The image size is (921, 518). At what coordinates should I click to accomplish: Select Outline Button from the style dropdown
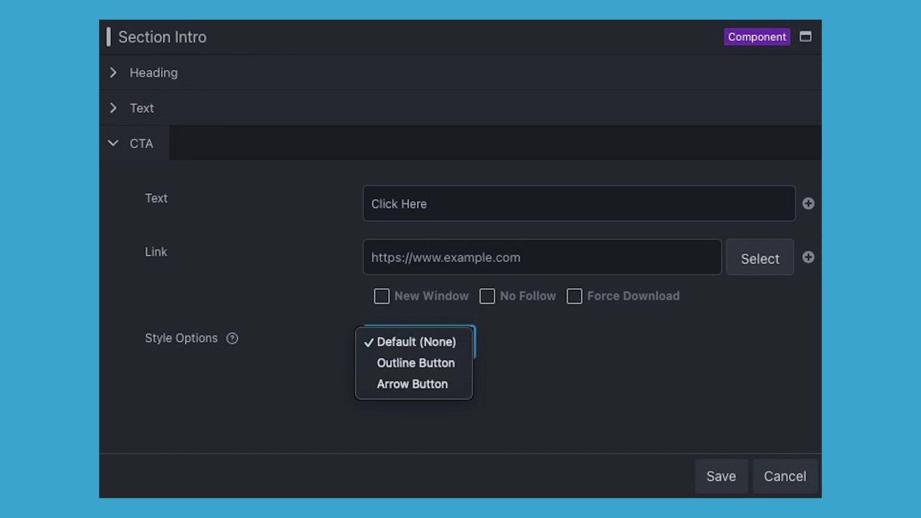(415, 363)
